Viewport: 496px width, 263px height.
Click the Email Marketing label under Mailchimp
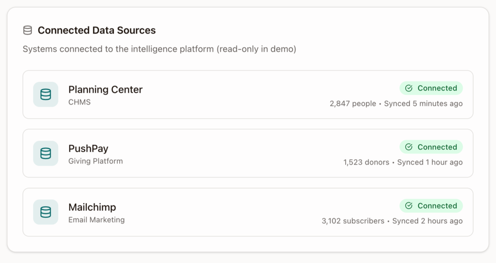[97, 220]
